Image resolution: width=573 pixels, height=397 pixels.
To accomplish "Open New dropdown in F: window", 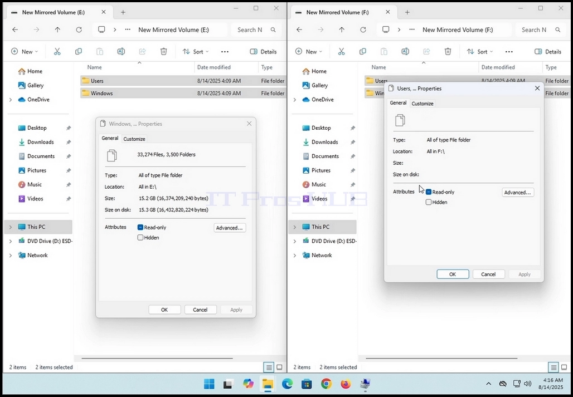I will click(309, 51).
